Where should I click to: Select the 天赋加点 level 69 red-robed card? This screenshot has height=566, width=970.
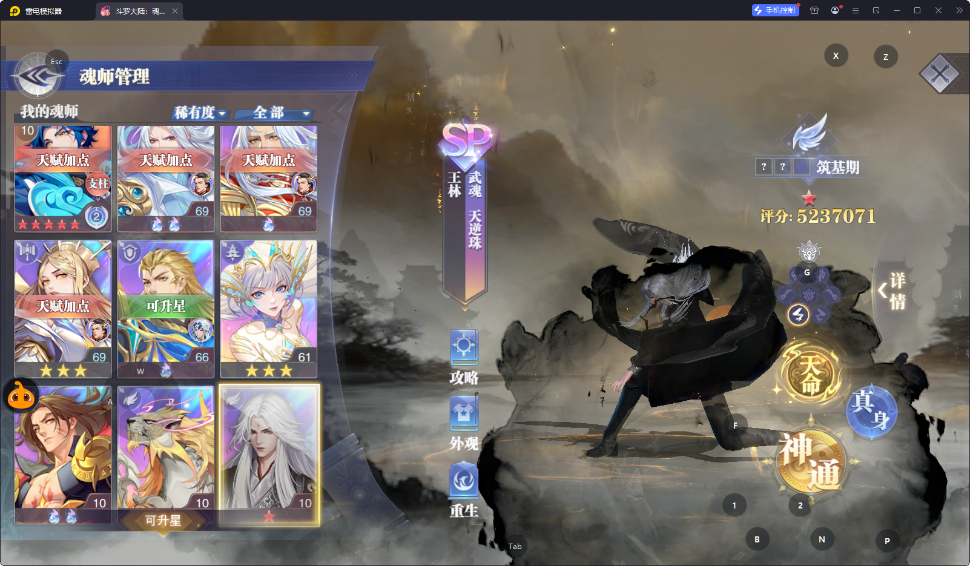(x=269, y=179)
